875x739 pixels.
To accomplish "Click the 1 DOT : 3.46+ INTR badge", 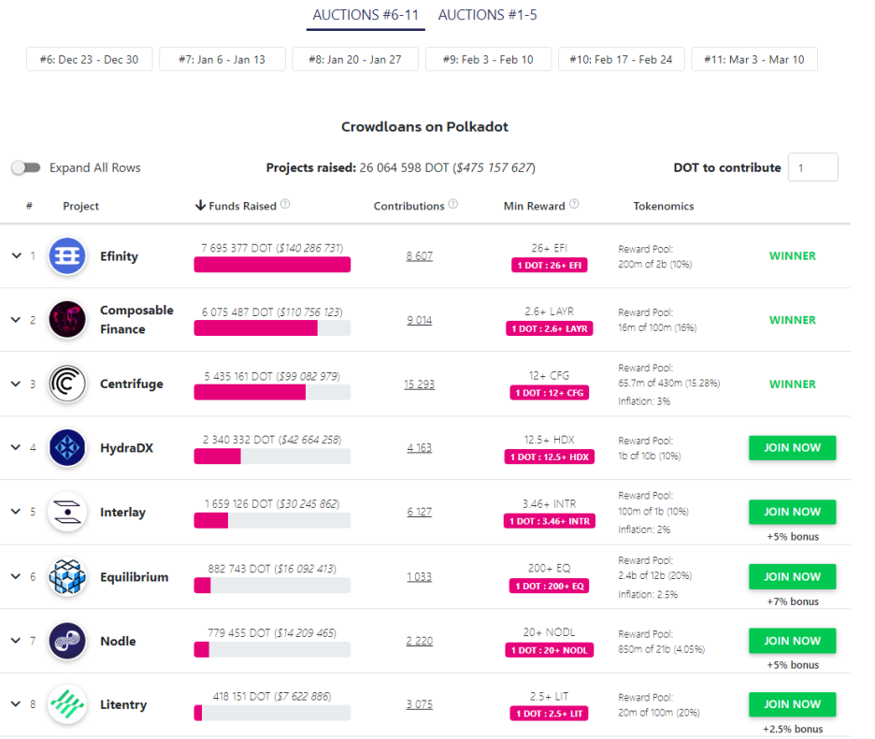I will (549, 521).
